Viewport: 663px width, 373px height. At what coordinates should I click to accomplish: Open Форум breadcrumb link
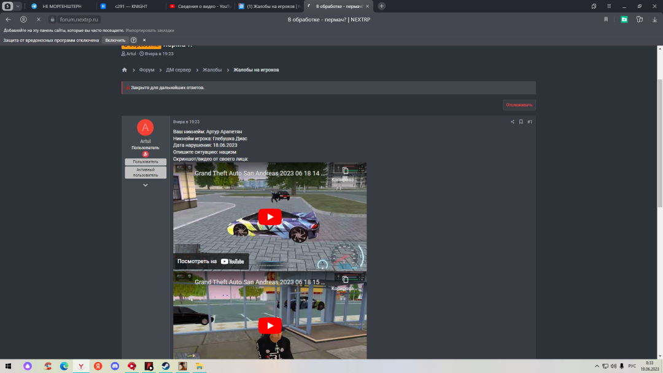[147, 70]
